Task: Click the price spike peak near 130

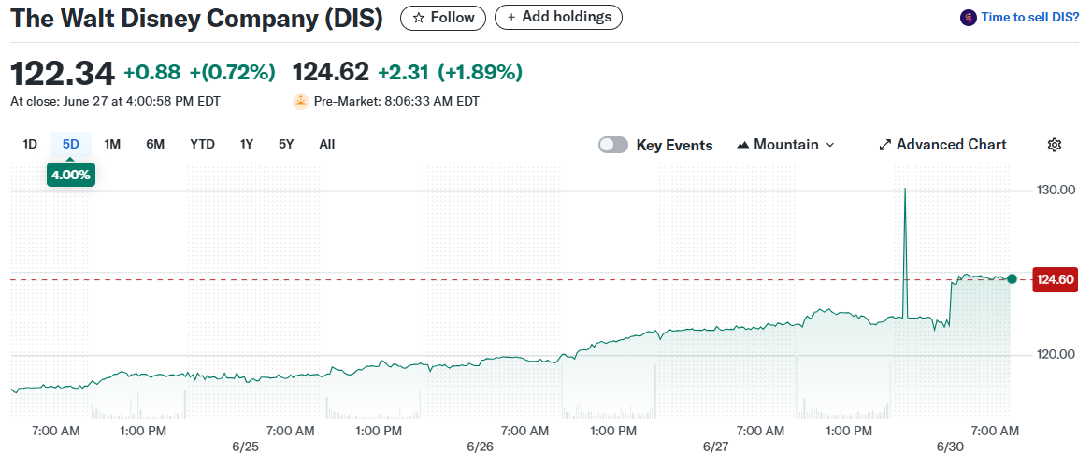Action: coord(905,190)
